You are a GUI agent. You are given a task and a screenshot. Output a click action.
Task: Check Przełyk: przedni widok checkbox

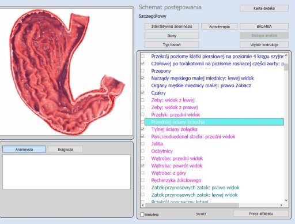pyautogui.click(x=143, y=115)
